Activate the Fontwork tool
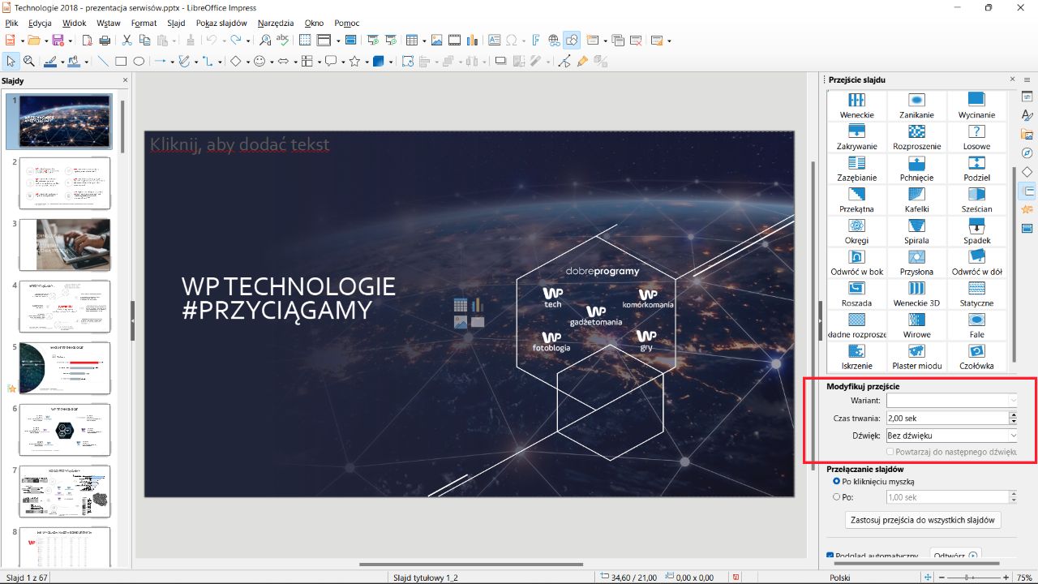Screen dimensions: 1038x584 (x=535, y=39)
